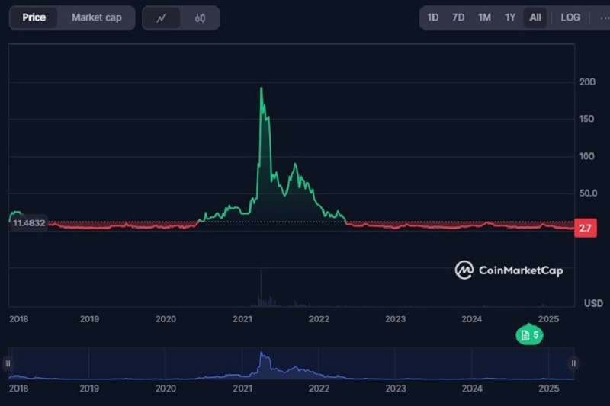The image size is (610, 406).
Task: Click the red 2.7 current price tag
Action: tap(585, 228)
